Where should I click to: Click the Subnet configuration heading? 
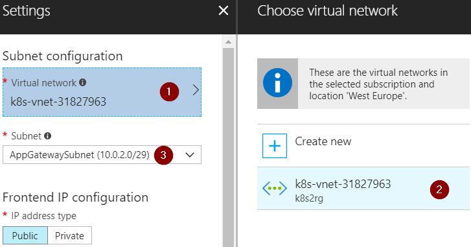tap(62, 56)
